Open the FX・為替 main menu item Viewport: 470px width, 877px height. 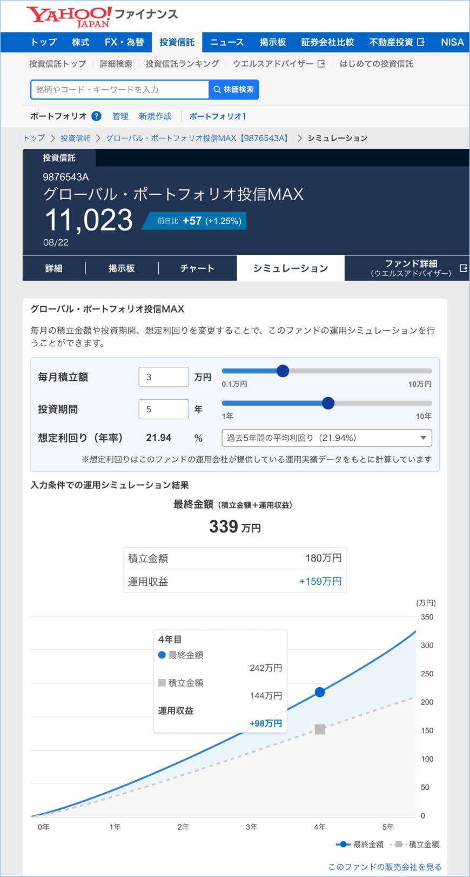point(124,42)
